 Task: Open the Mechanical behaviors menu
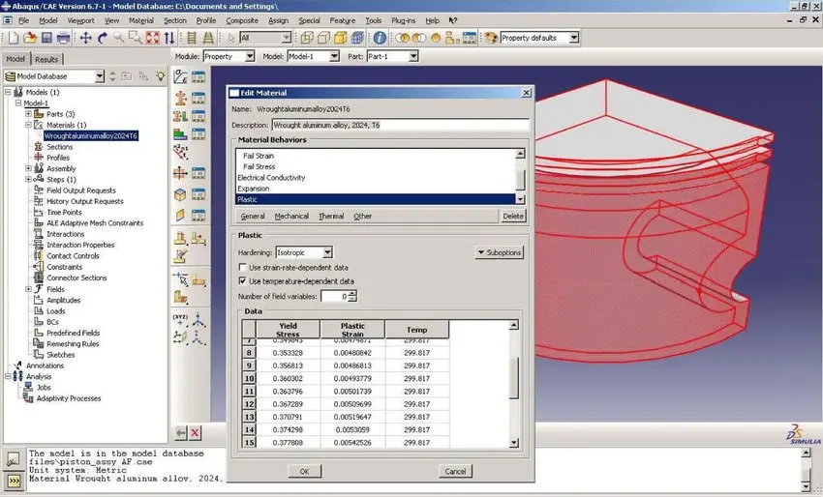point(291,216)
